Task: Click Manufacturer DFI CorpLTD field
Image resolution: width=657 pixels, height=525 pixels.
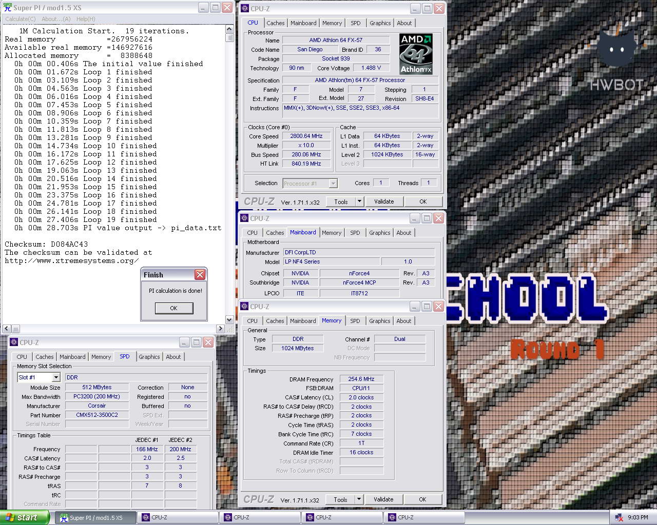Action: tap(359, 253)
